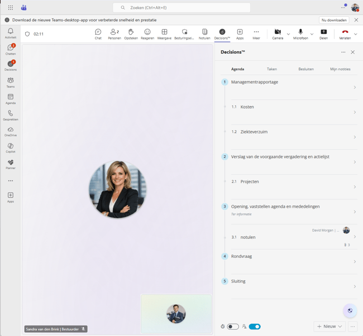Screen dimensions: 363x336
Task: Leave meeting with Verlaten button
Action: click(345, 34)
